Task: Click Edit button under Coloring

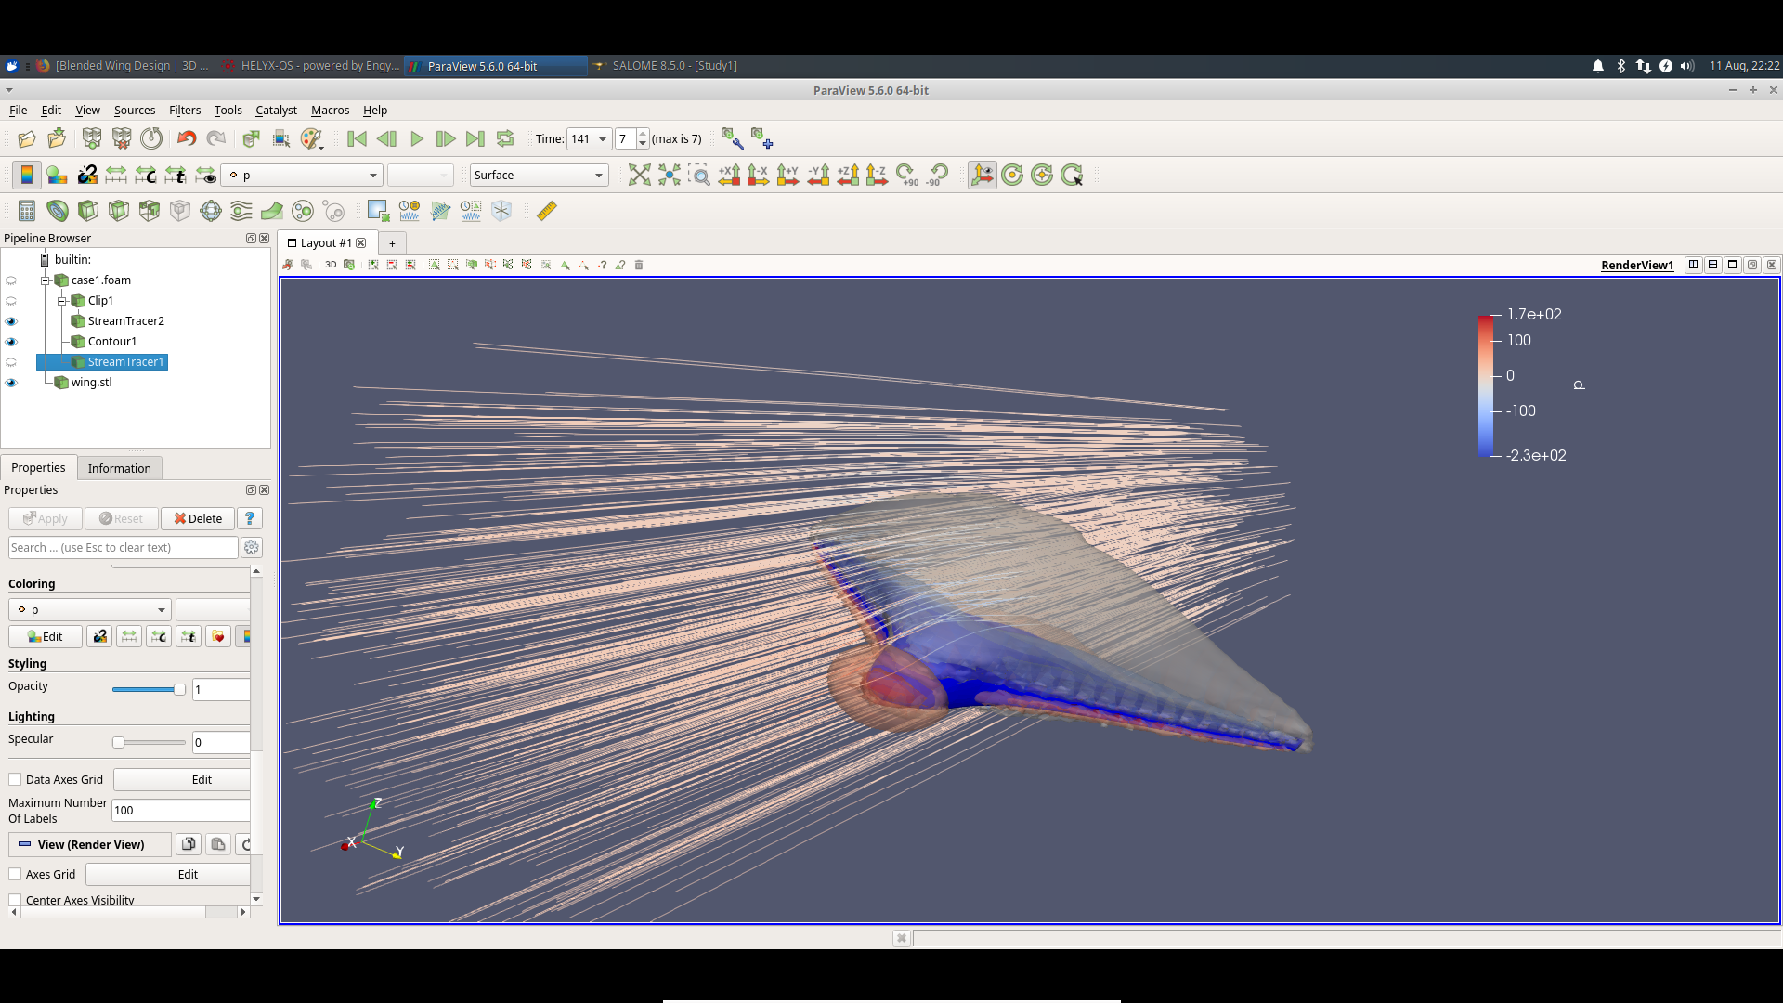Action: pyautogui.click(x=46, y=637)
